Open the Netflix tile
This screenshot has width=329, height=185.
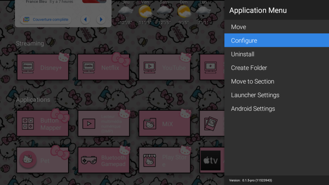coord(104,67)
